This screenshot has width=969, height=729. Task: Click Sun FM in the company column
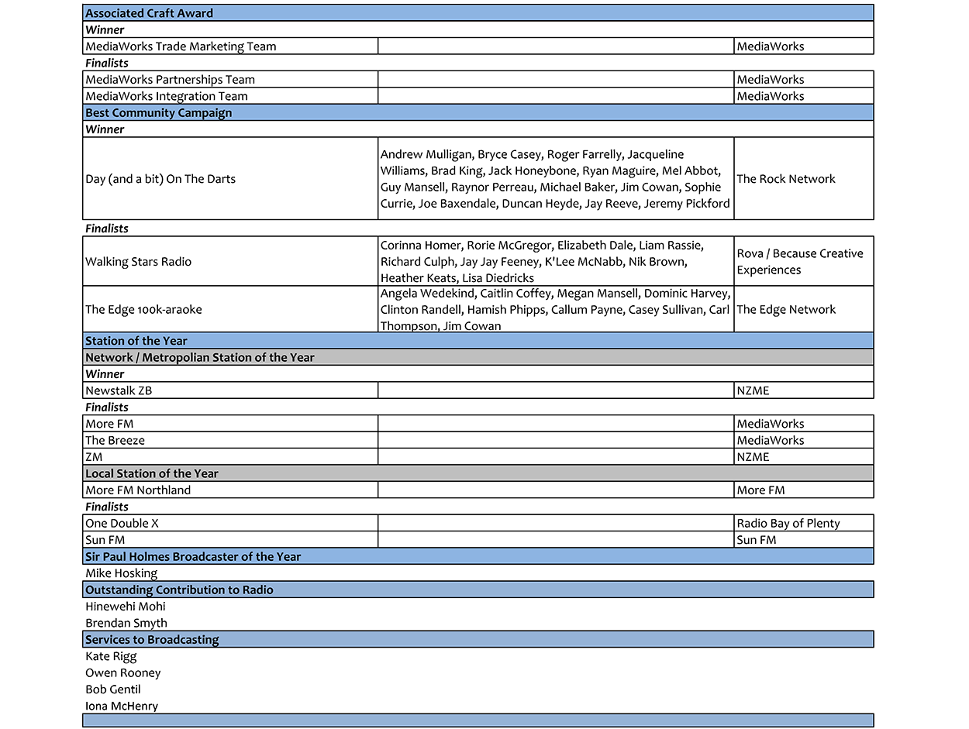[x=804, y=540]
